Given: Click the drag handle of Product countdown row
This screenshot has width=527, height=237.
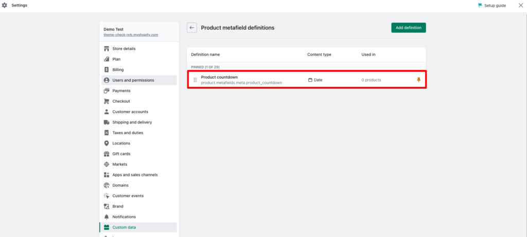Looking at the screenshot, I should 195,80.
